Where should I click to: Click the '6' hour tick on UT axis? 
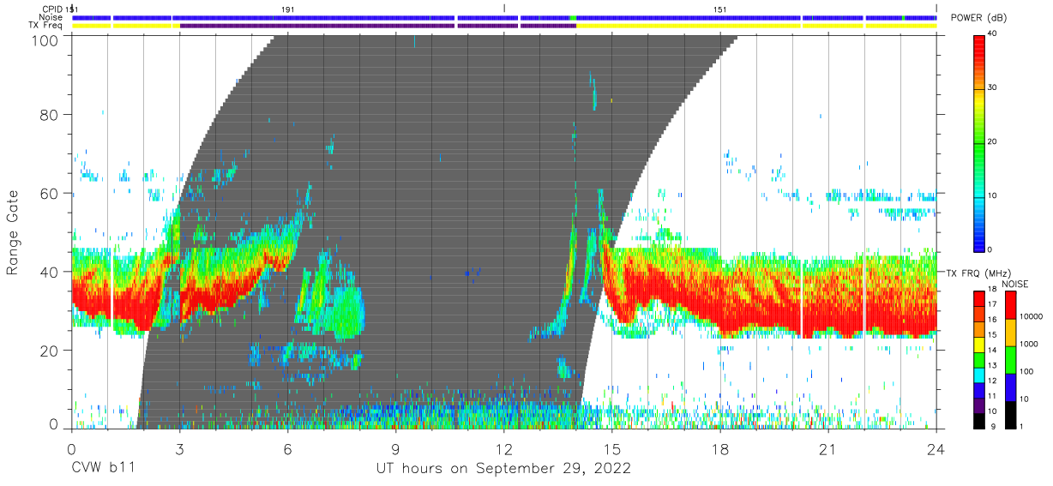[x=287, y=447]
